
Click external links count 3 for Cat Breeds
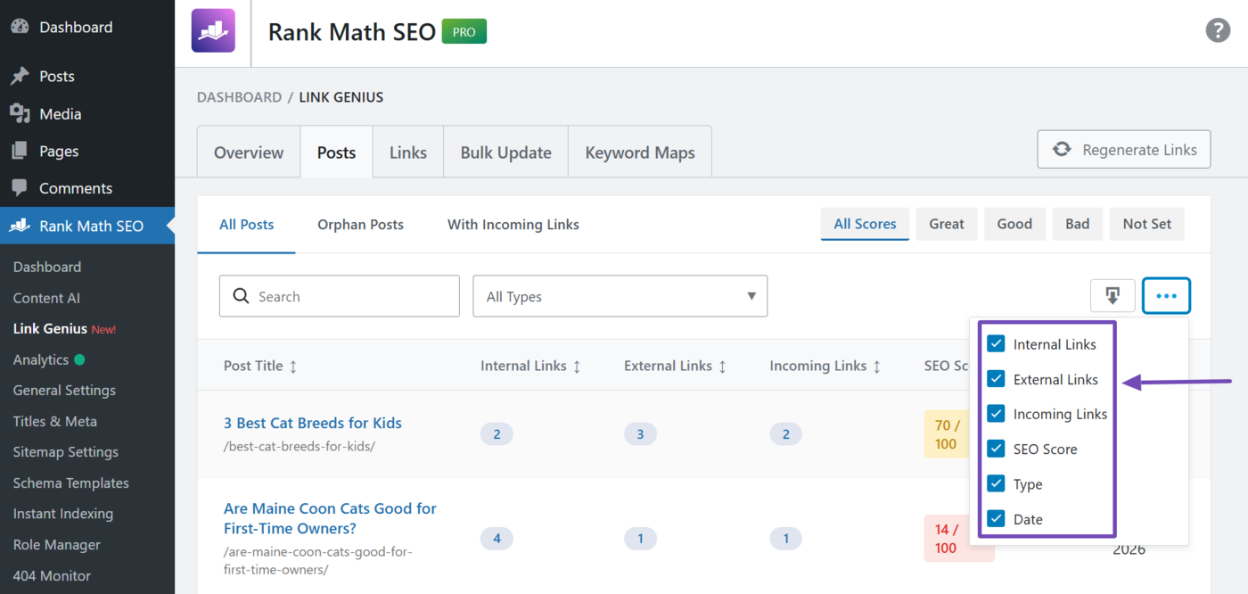pyautogui.click(x=640, y=434)
